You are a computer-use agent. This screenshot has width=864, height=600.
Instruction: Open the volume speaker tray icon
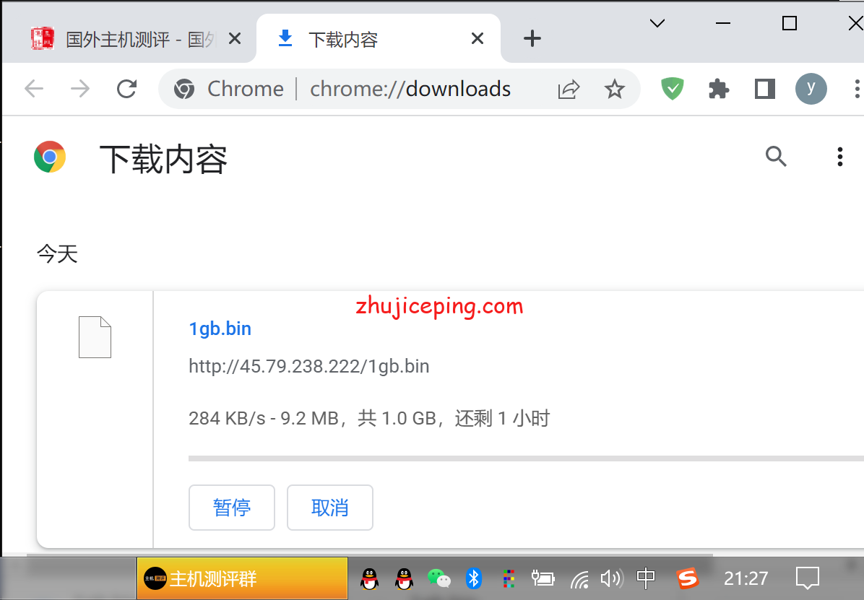[x=612, y=578]
